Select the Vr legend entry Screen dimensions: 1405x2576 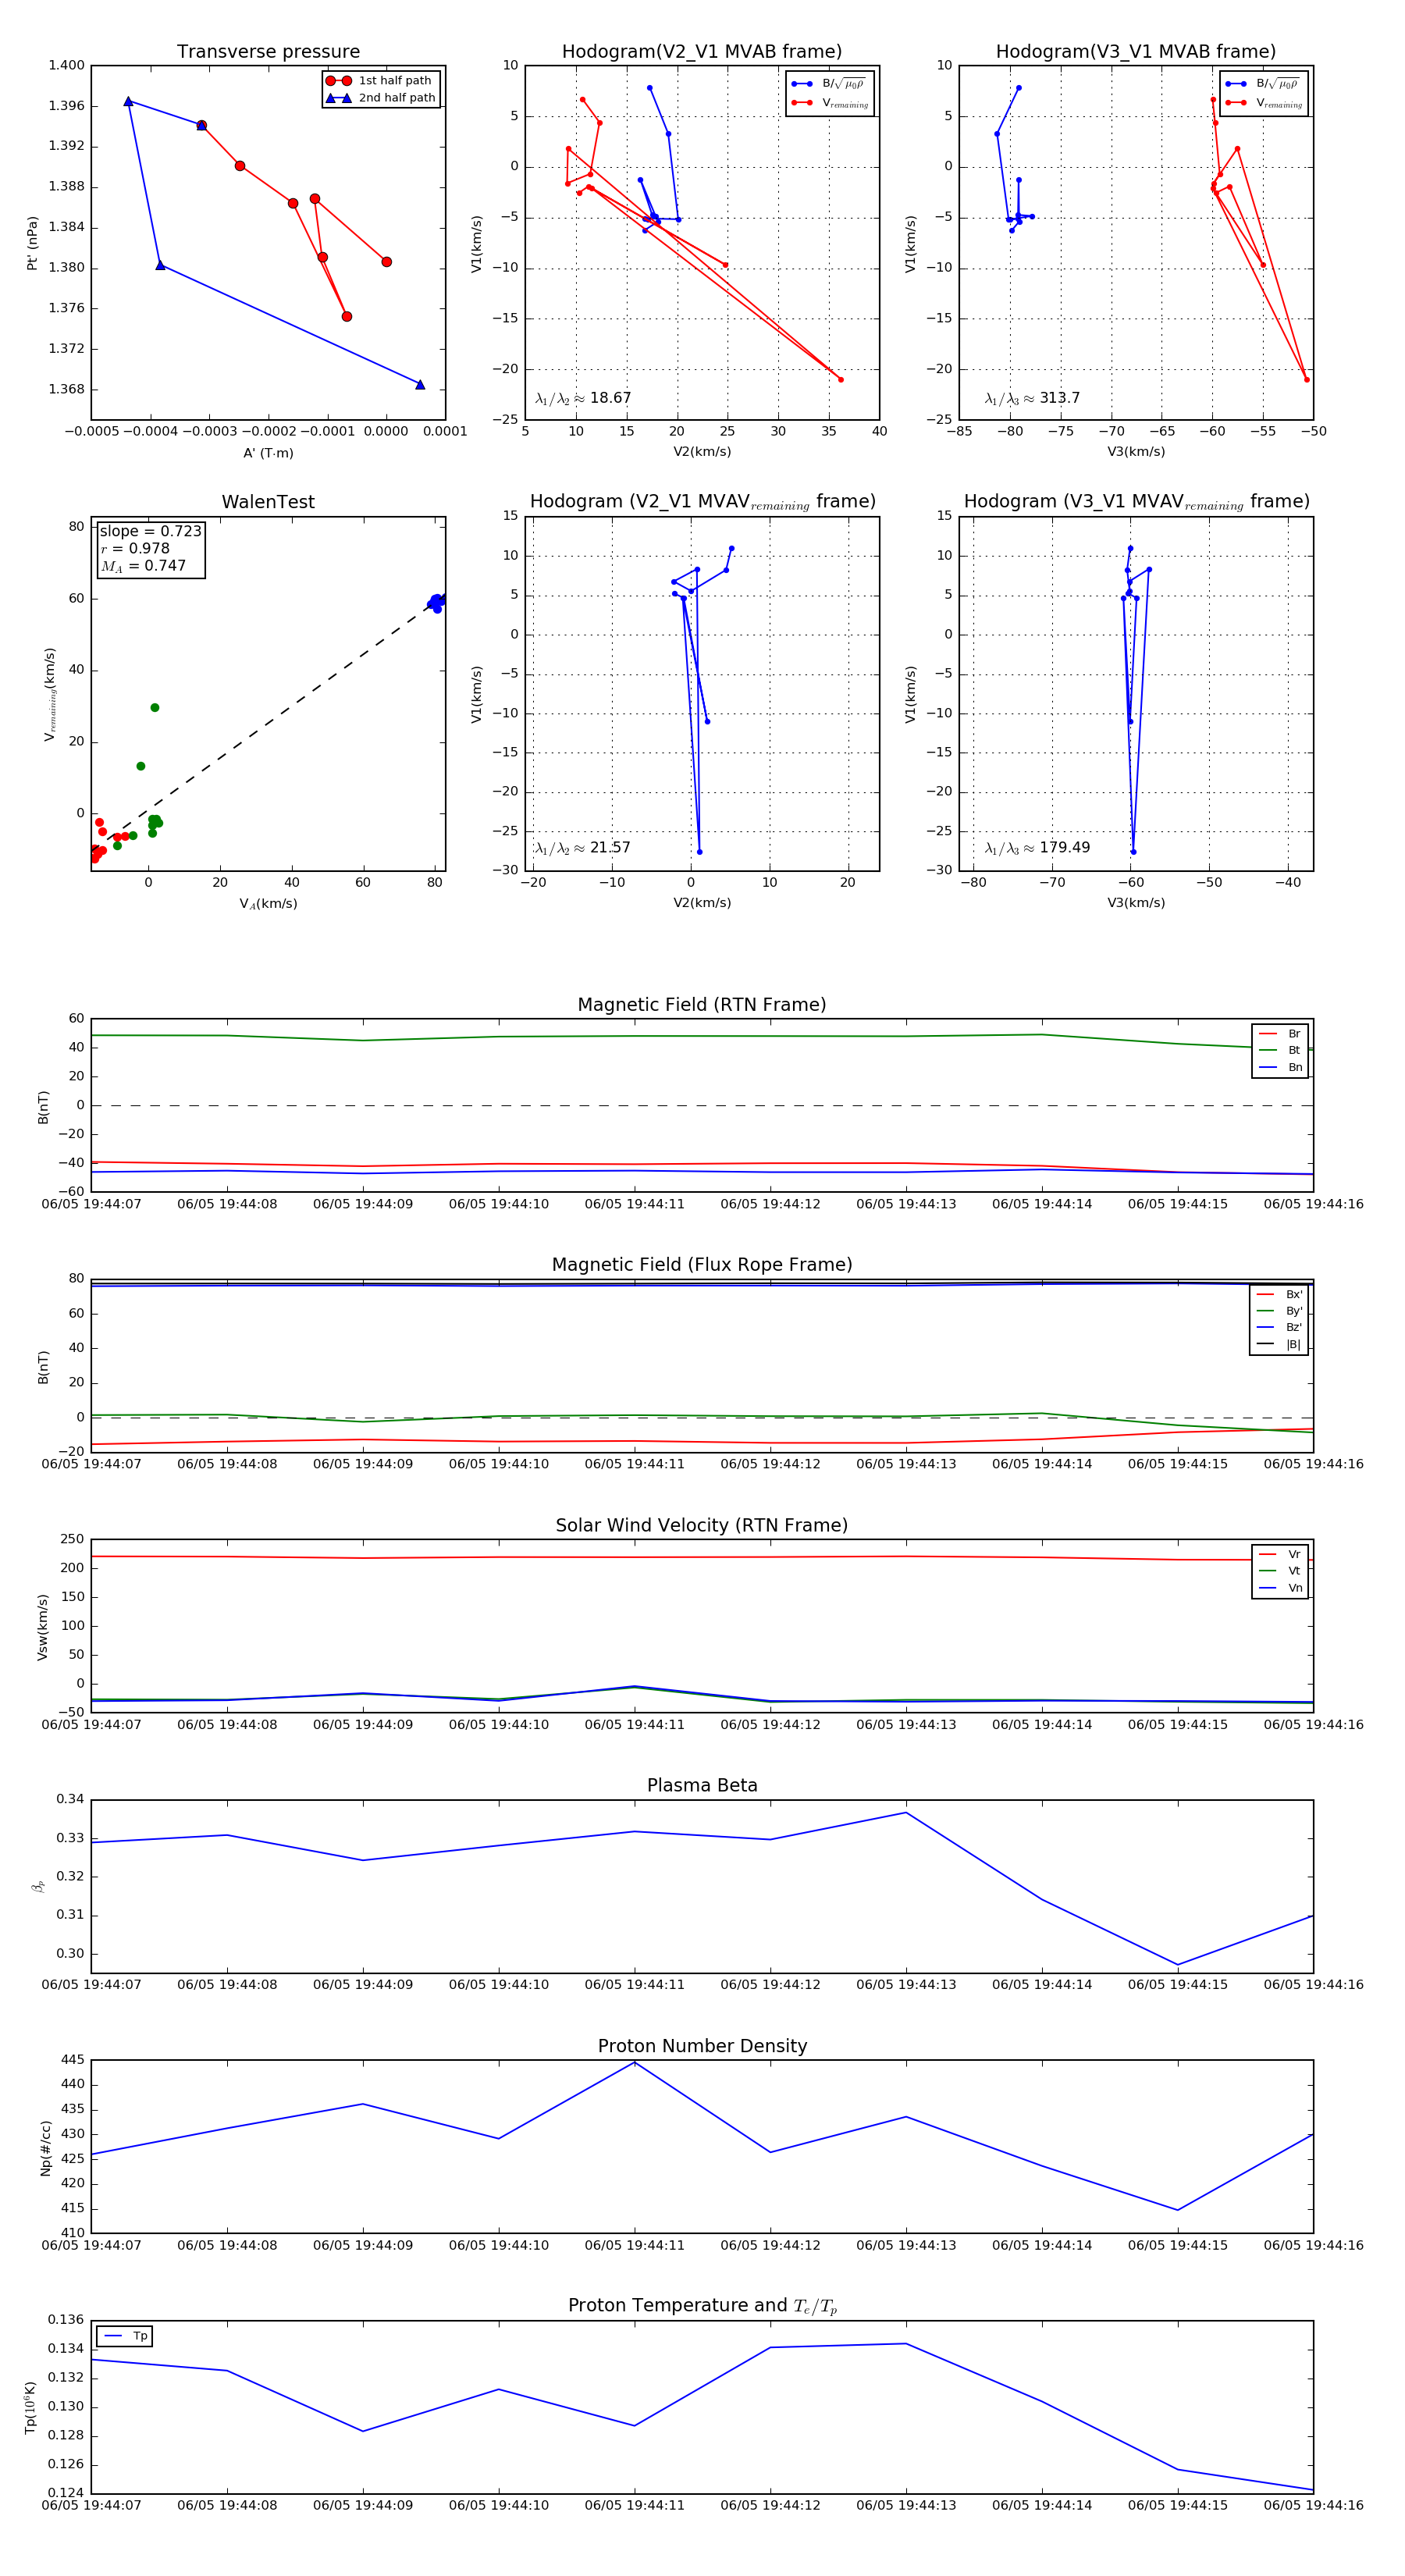tap(1280, 1554)
